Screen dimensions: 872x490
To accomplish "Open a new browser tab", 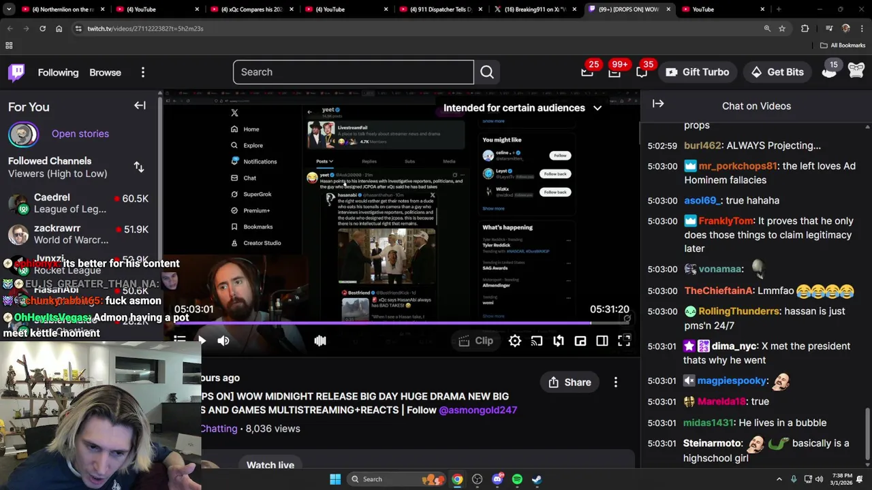I will pyautogui.click(x=779, y=10).
